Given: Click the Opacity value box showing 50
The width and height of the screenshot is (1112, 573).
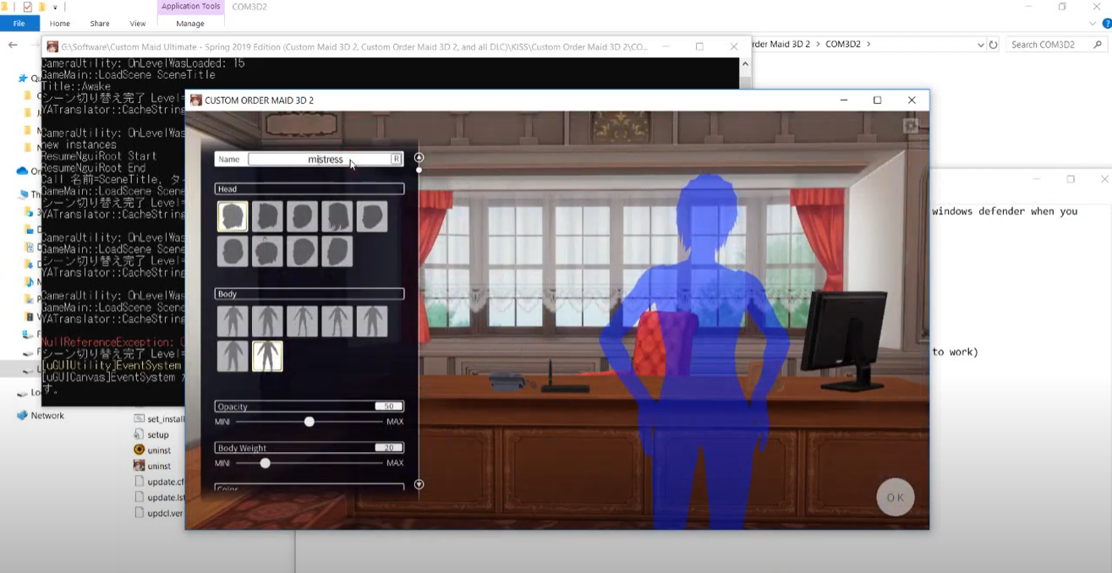Looking at the screenshot, I should click(389, 407).
